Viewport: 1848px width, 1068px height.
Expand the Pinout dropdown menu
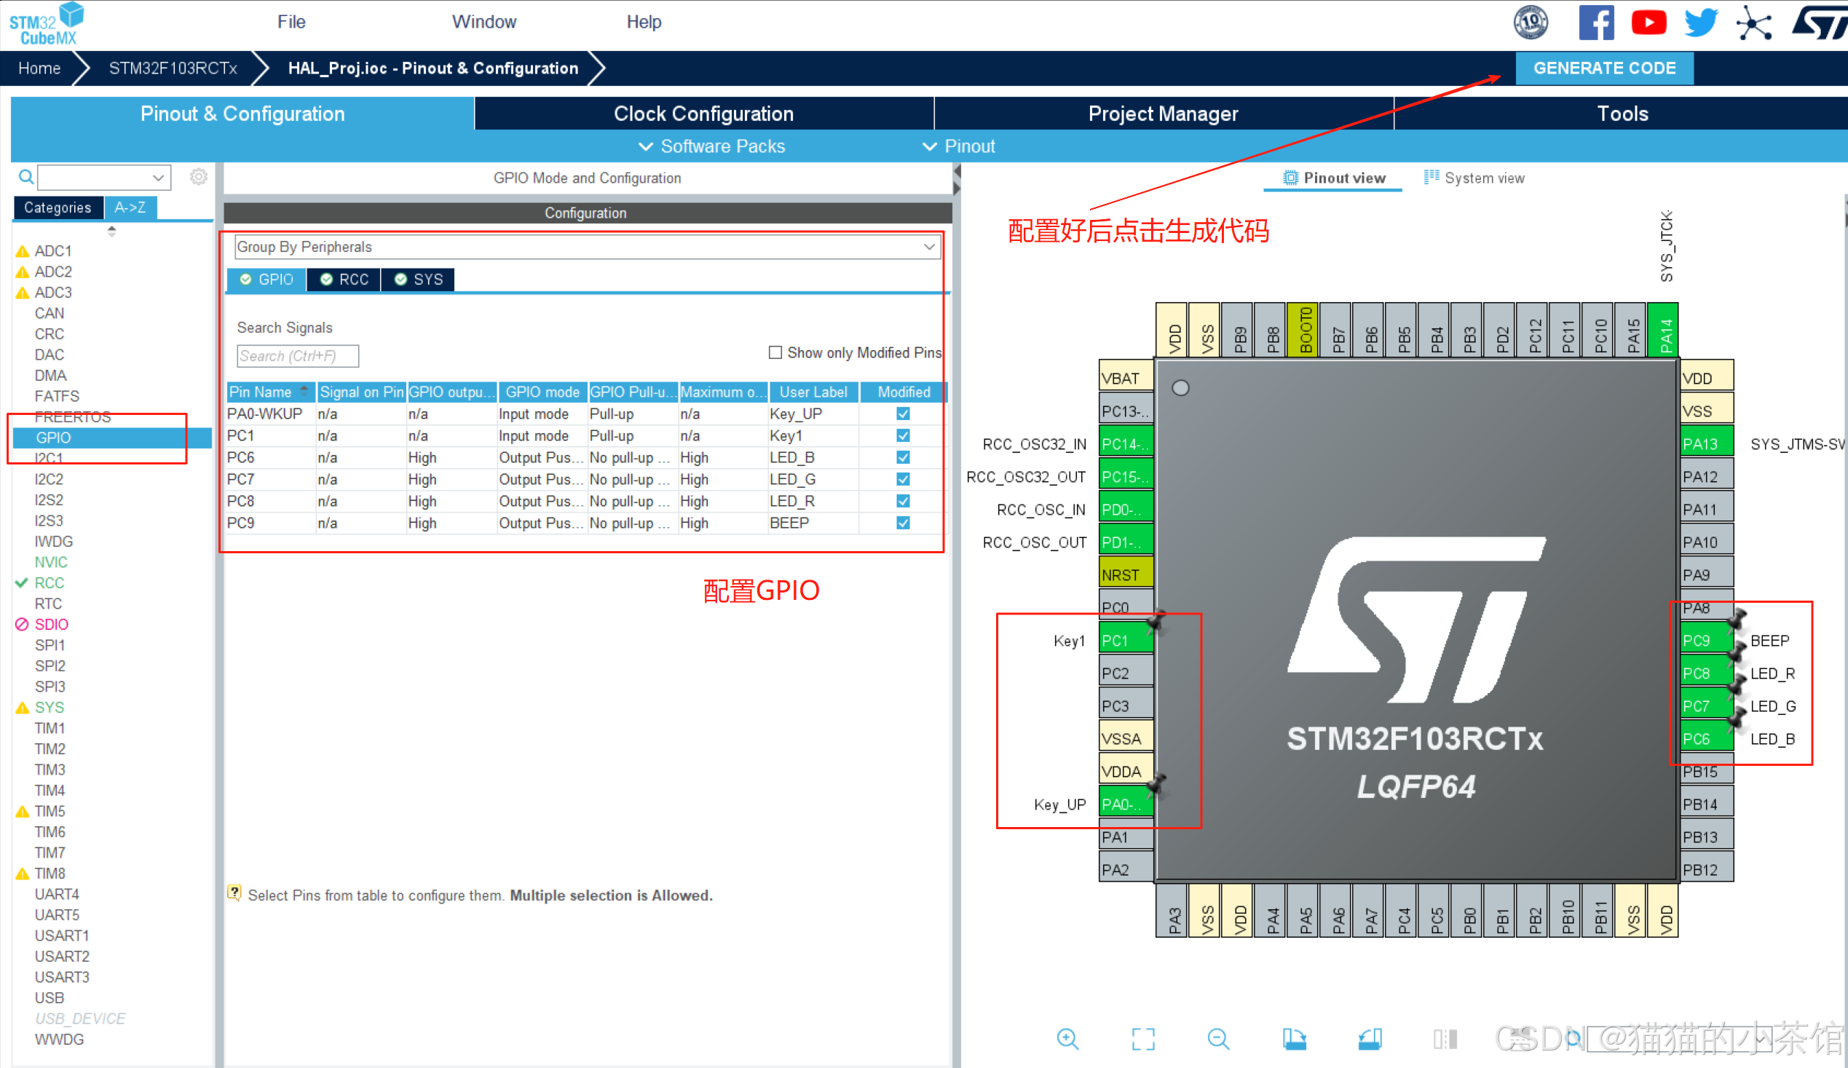tap(958, 146)
